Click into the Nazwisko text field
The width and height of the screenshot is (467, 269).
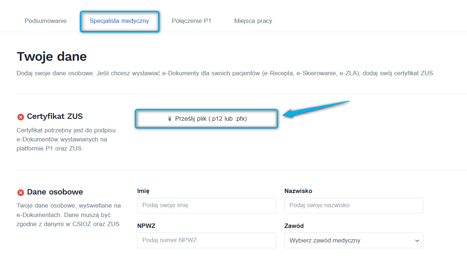(354, 205)
